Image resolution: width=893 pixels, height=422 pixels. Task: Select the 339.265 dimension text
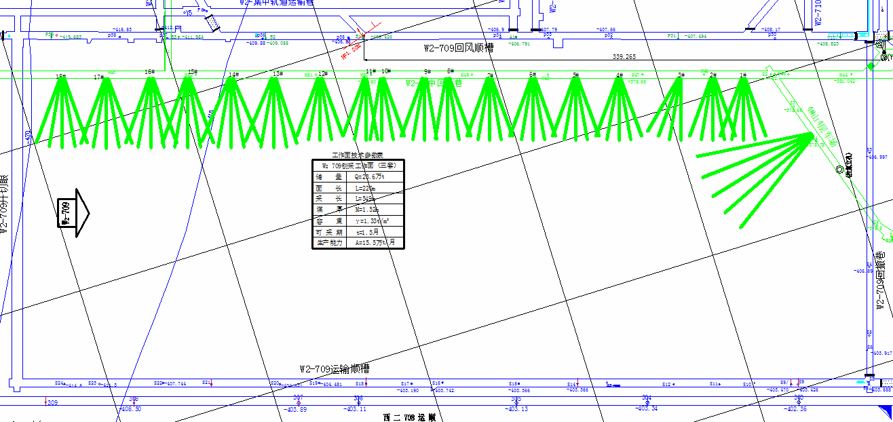coord(624,57)
